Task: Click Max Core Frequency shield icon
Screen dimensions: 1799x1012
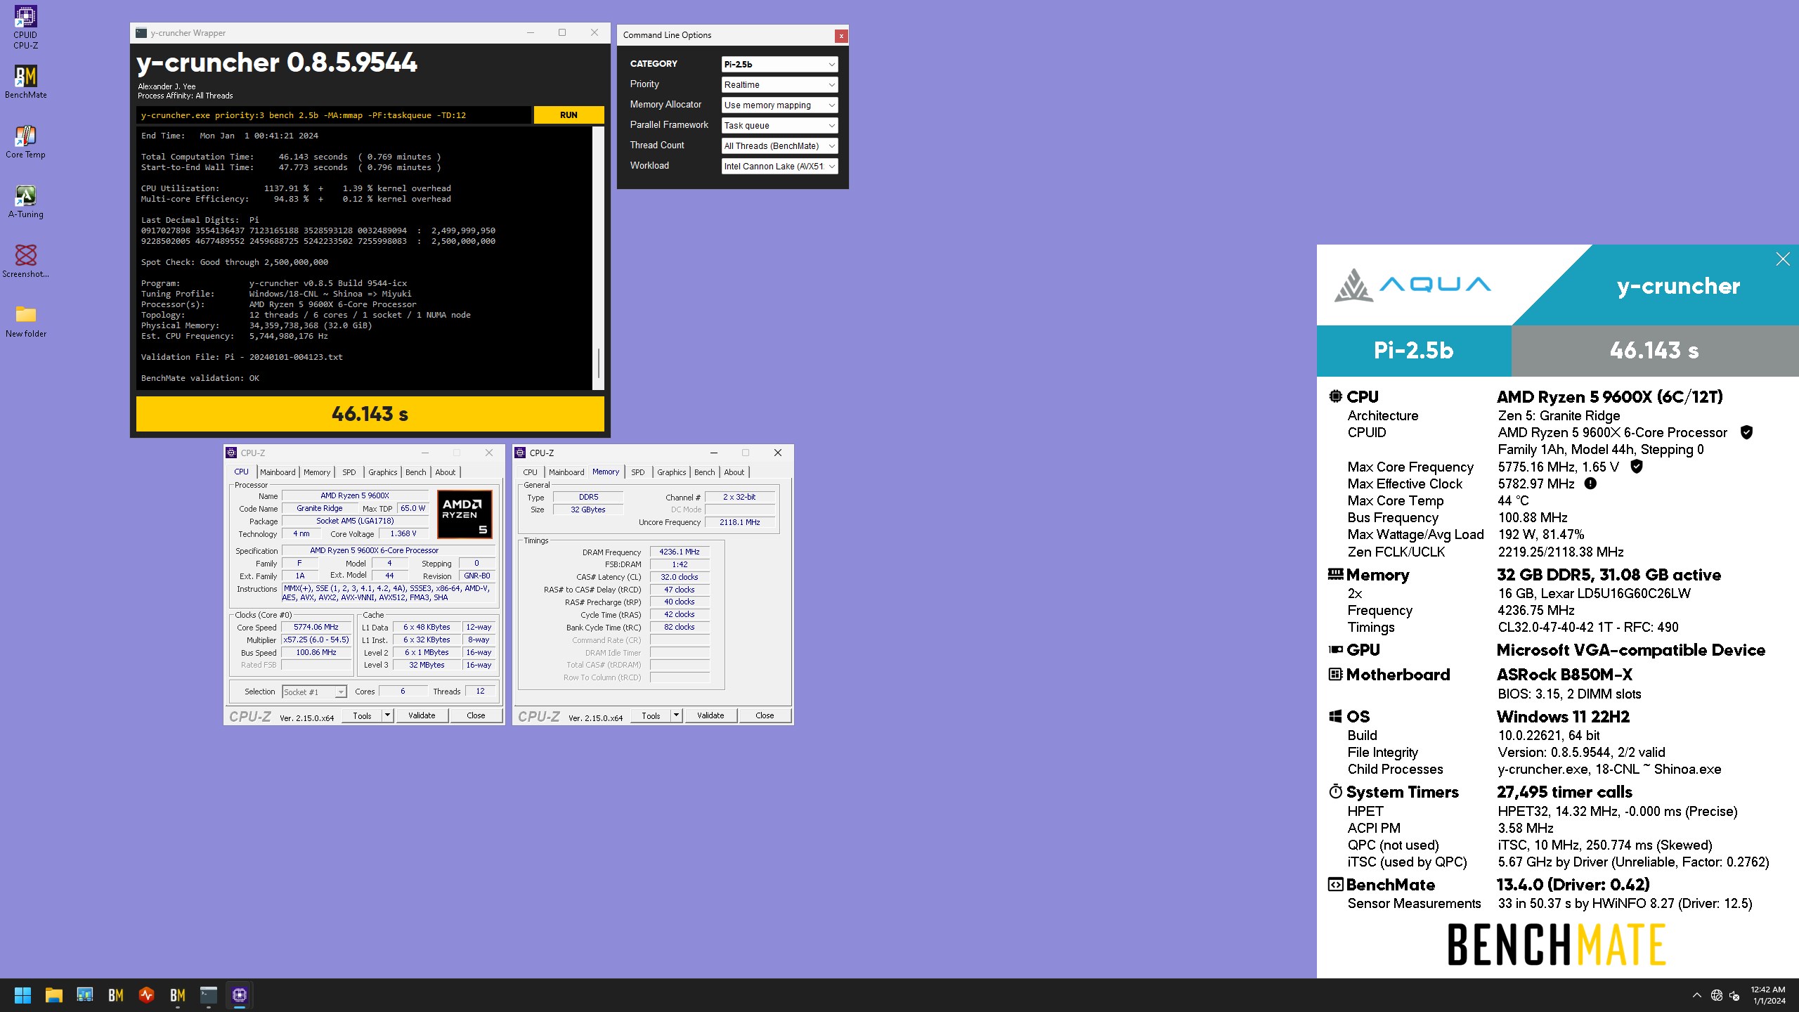Action: (x=1636, y=467)
